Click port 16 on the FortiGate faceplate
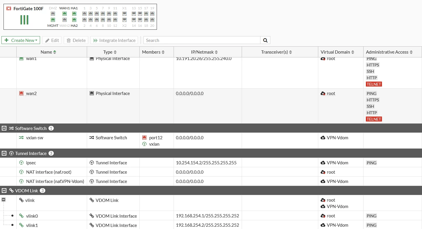This screenshot has height=229, width=422. 140,20
